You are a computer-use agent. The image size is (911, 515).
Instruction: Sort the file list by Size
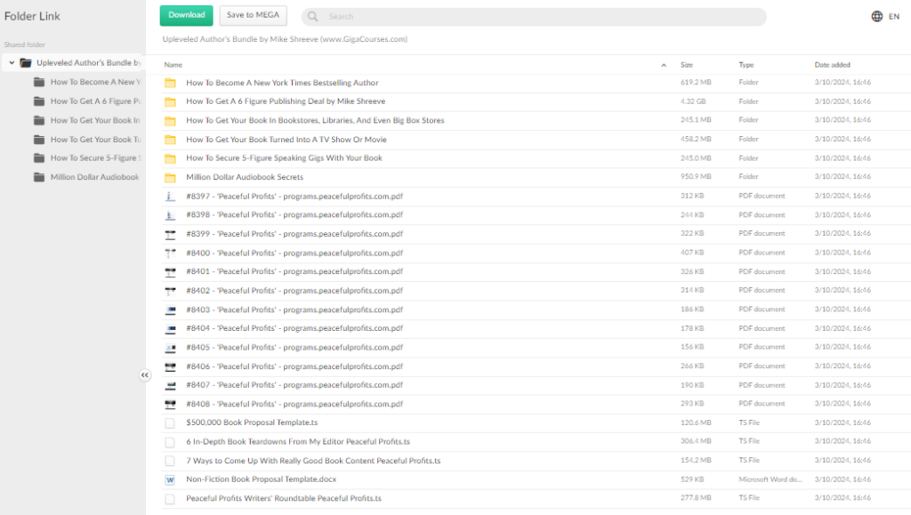coord(687,65)
